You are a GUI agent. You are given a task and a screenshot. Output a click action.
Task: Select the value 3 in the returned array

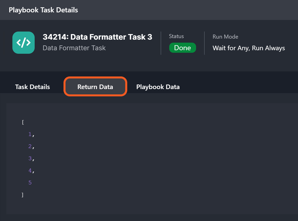(x=30, y=158)
